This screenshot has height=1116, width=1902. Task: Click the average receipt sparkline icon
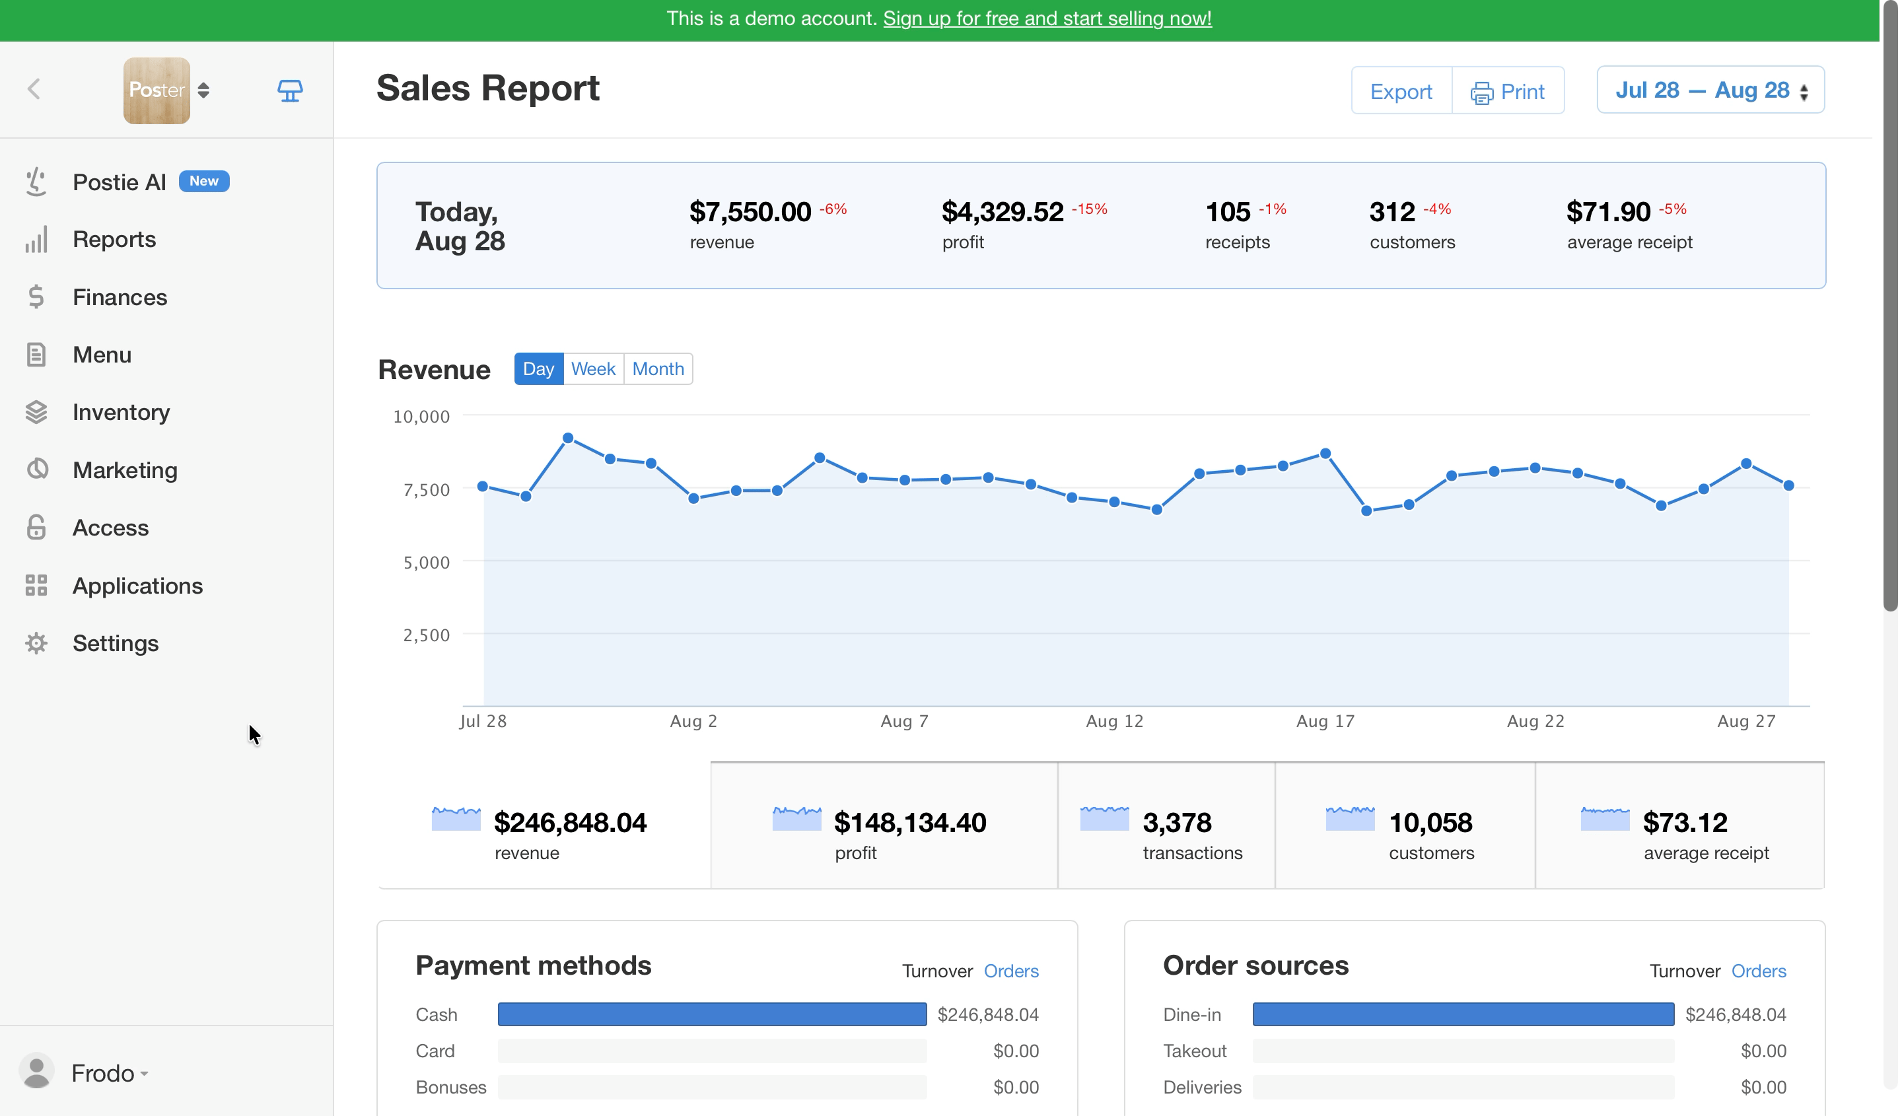click(1605, 819)
